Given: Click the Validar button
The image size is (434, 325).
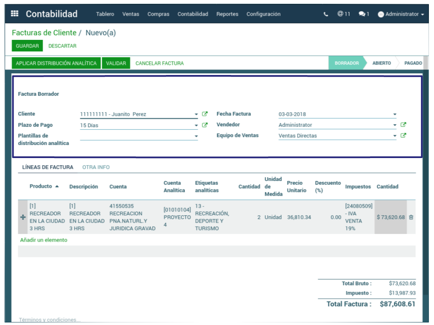Looking at the screenshot, I should [116, 63].
